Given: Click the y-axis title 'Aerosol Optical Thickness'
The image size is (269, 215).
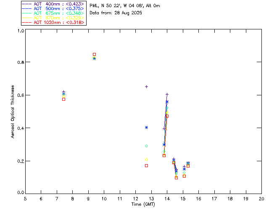Looking at the screenshot, I should 13,112.
